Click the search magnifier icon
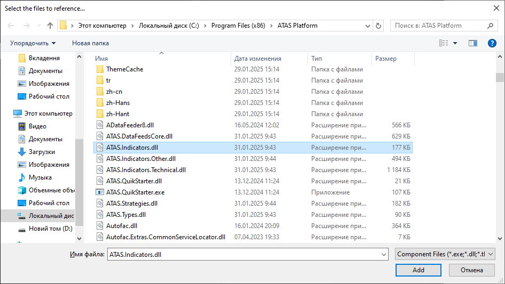This screenshot has height=284, width=505. 490,26
